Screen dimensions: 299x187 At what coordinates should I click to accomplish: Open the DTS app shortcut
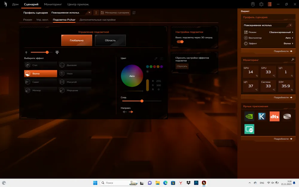point(274,116)
